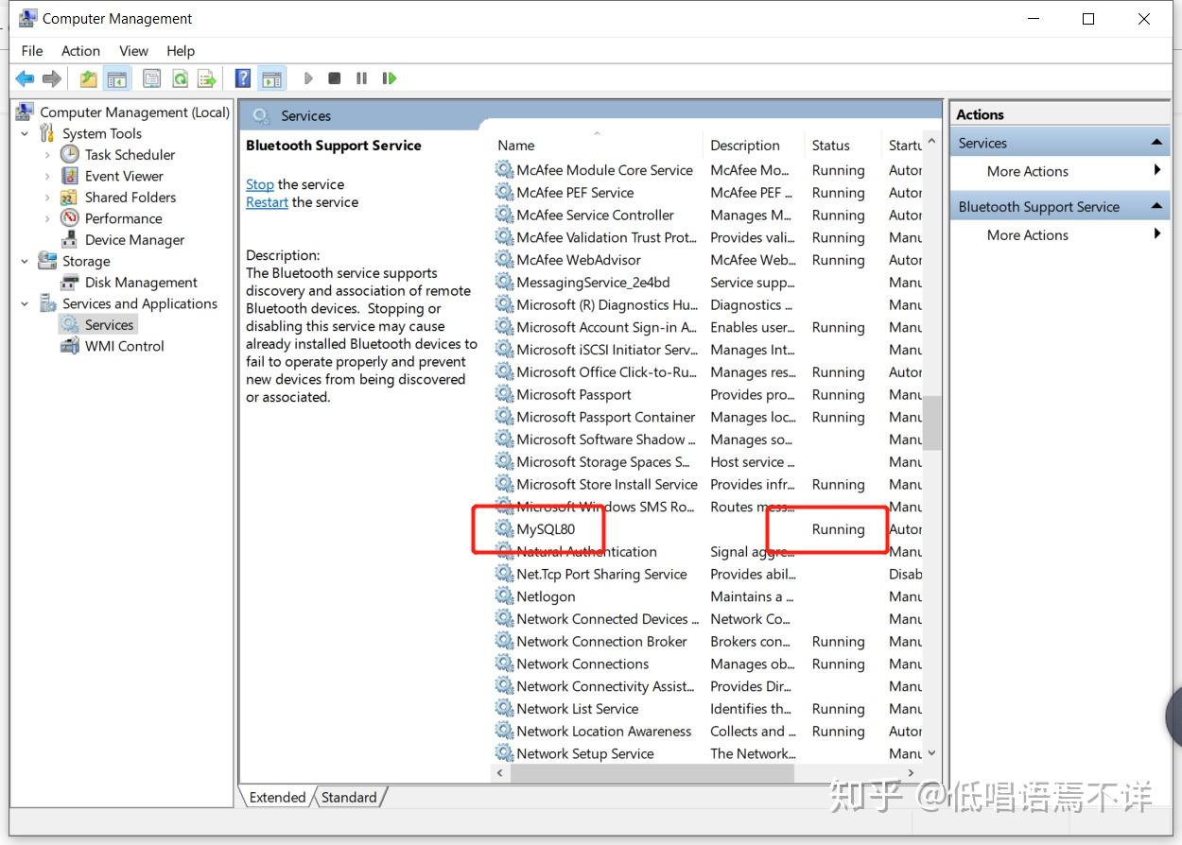
Task: Expand the Performance node arrow
Action: click(47, 218)
